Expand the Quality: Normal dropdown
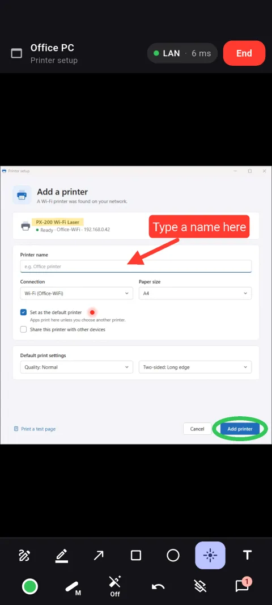The height and width of the screenshot is (605, 272). [76, 367]
